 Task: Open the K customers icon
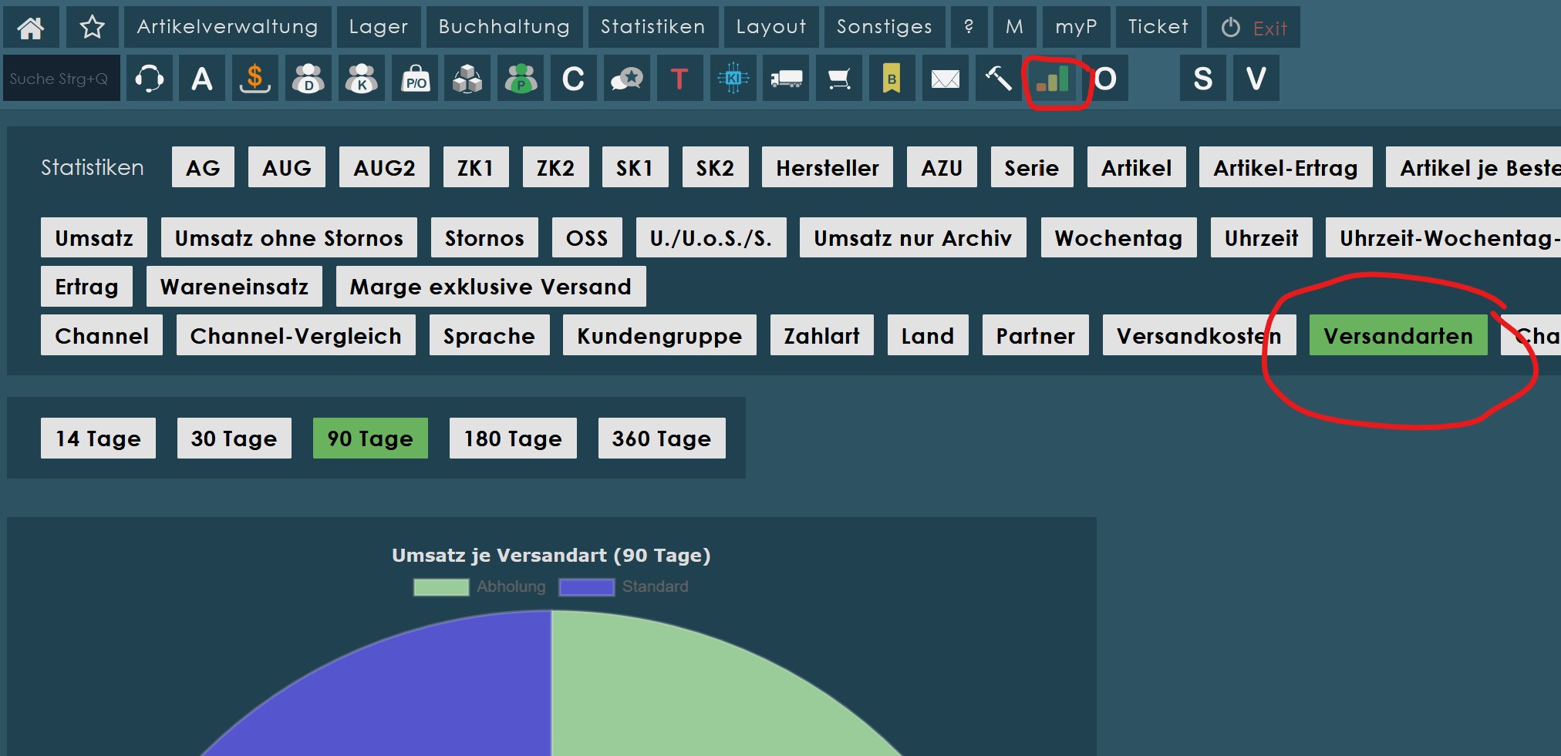[362, 78]
